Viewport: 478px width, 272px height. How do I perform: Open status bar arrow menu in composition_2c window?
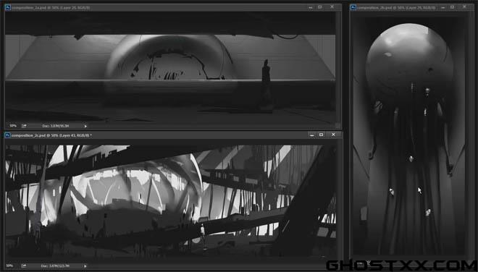tap(85, 266)
